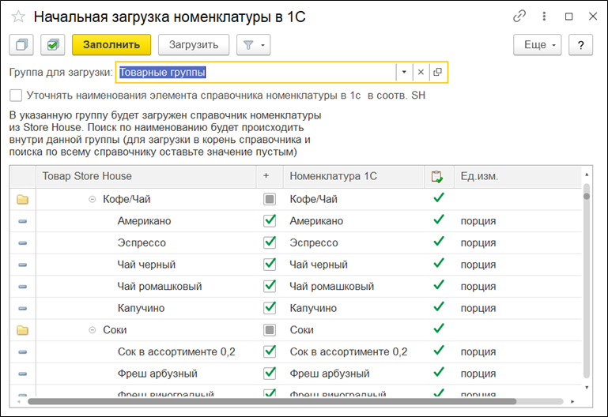This screenshot has width=608, height=417.
Task: Click the check all boxes toolbar icon
Action: [x=52, y=45]
